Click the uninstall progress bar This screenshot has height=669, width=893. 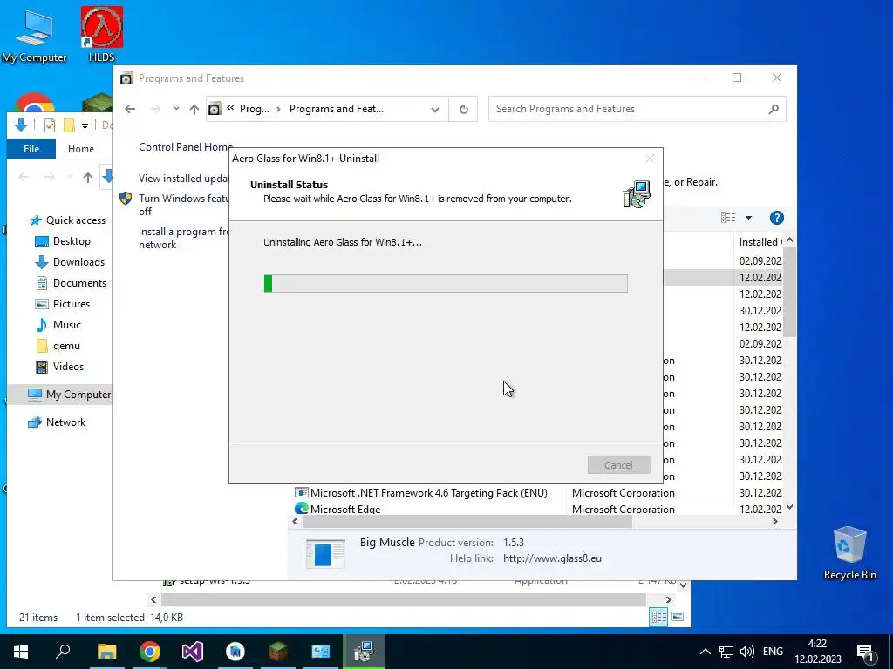tap(446, 283)
